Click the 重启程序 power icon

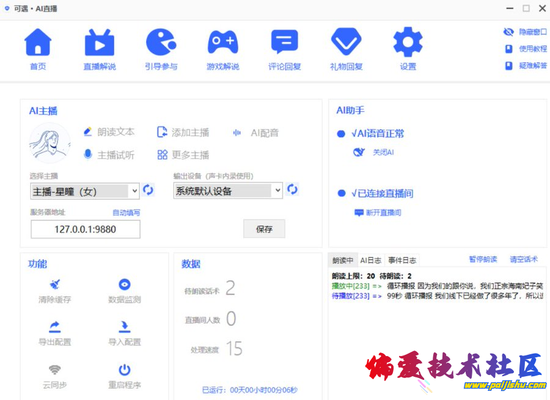coord(124,370)
